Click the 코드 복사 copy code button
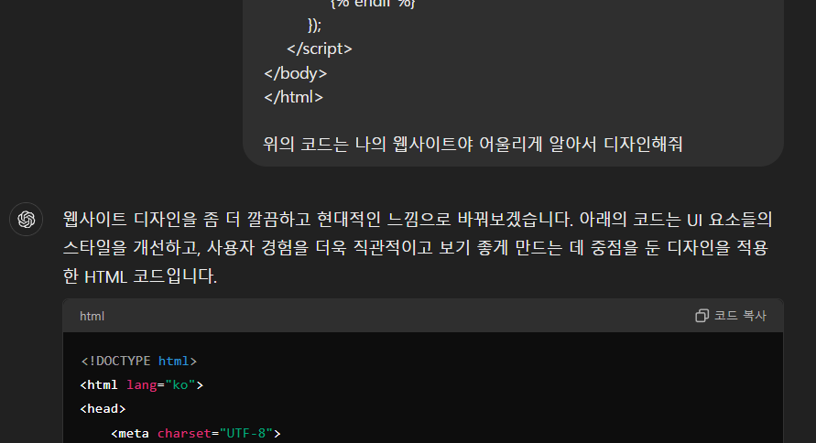 [731, 316]
